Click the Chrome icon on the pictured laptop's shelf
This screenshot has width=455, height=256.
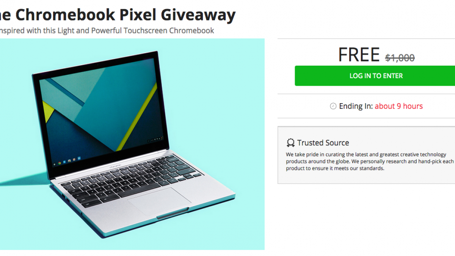[x=59, y=164]
